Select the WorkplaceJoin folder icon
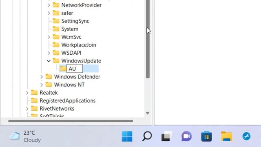The height and width of the screenshot is (147, 261). click(x=56, y=45)
